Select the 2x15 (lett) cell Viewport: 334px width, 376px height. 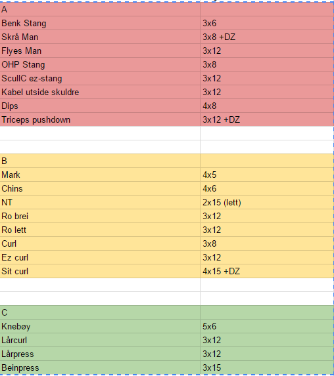tap(267, 202)
